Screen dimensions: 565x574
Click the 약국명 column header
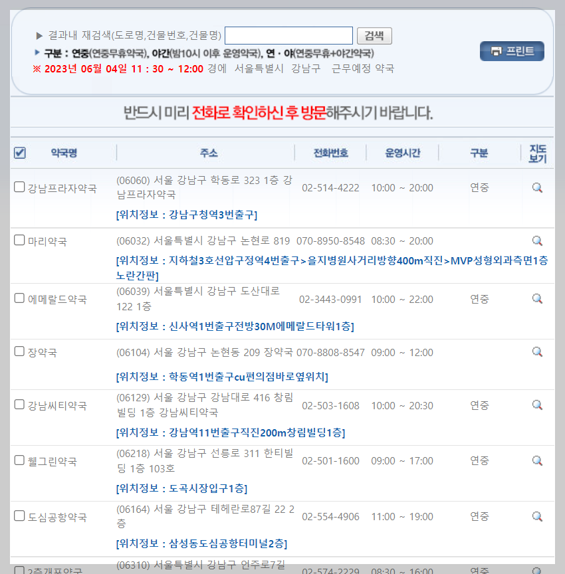(x=64, y=153)
